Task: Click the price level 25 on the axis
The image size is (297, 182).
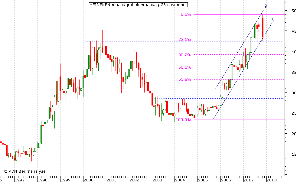Action: pyautogui.click(x=294, y=113)
